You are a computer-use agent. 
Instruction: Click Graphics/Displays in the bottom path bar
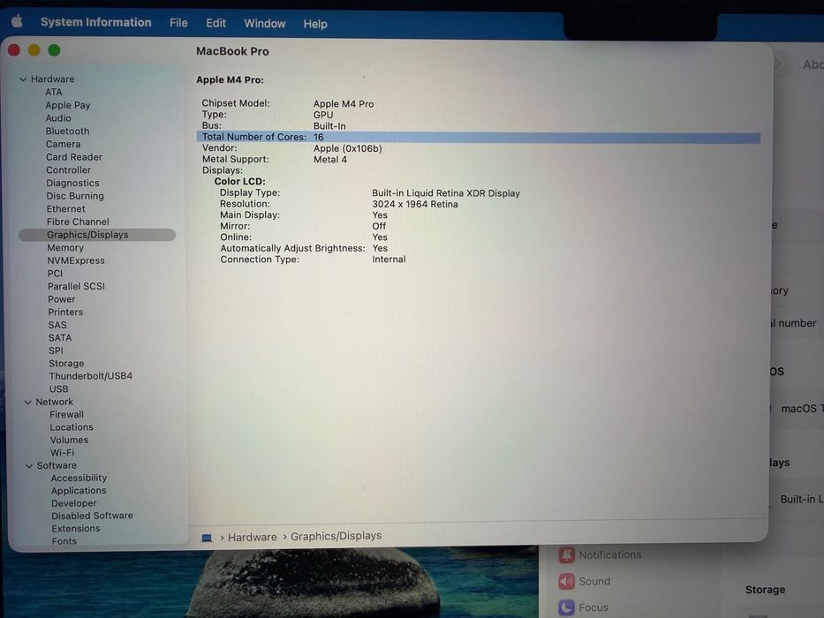point(336,536)
